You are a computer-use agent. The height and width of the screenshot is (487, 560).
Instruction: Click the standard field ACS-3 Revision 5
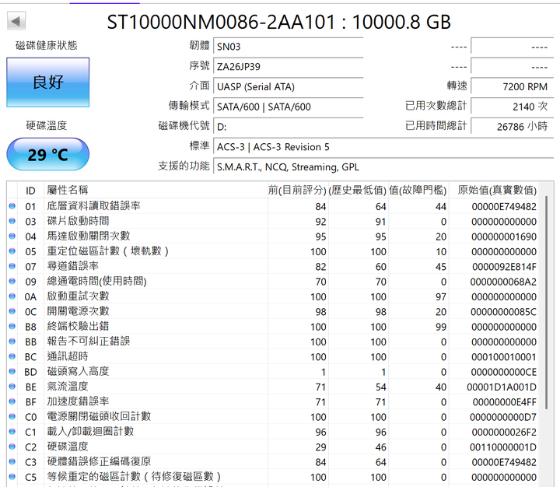383,147
